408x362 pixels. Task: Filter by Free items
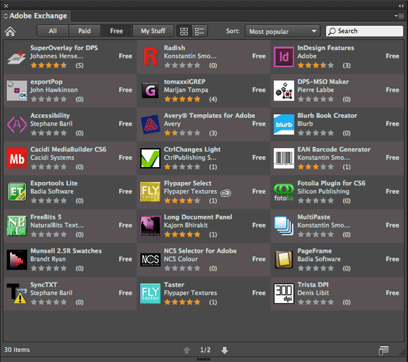pos(116,31)
